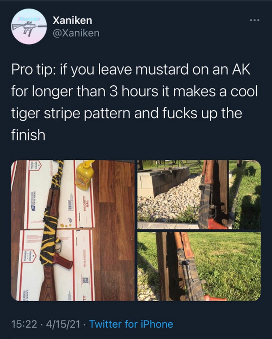Click the tweet text about mustard on an AK
272x339 pixels.
coord(135,102)
